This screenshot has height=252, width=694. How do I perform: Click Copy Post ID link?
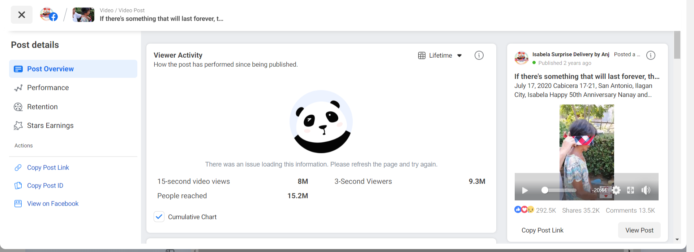45,186
